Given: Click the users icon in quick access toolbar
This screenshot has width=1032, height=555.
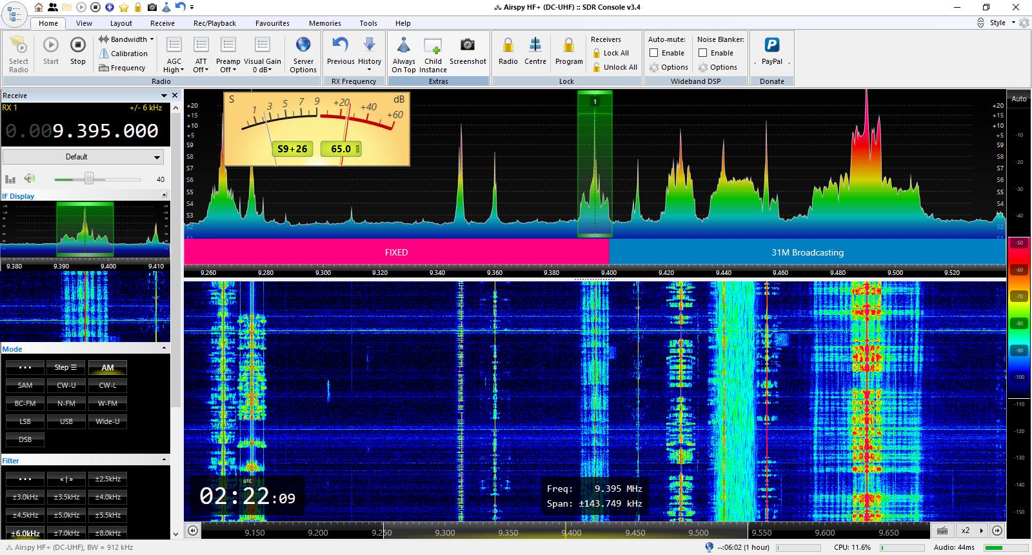Looking at the screenshot, I should (x=53, y=7).
